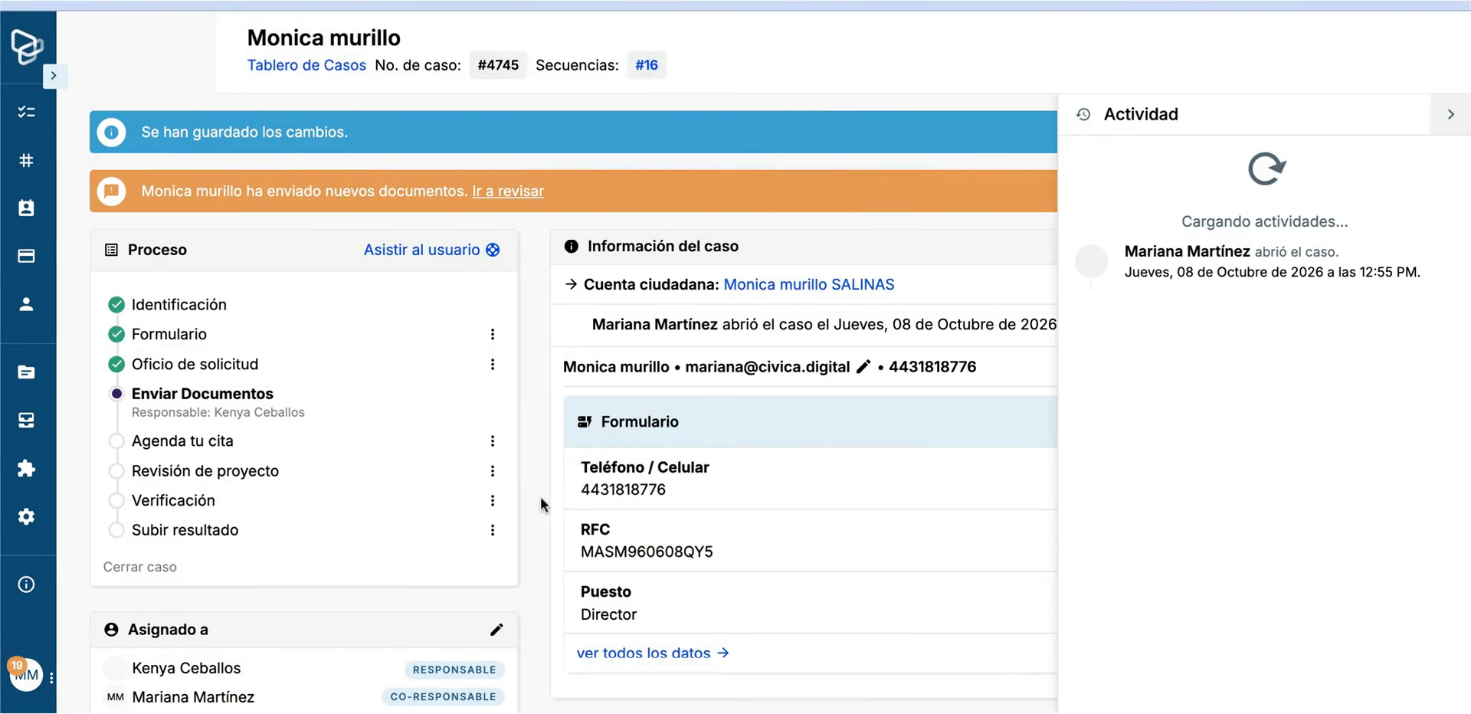1471x714 pixels.
Task: Click Cerrar caso
Action: point(140,567)
